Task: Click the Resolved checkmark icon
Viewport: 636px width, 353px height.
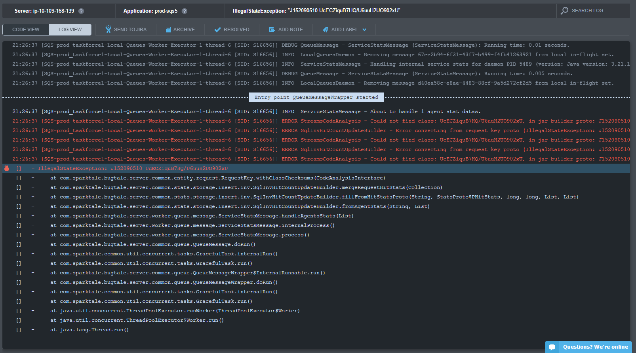Action: coord(217,30)
